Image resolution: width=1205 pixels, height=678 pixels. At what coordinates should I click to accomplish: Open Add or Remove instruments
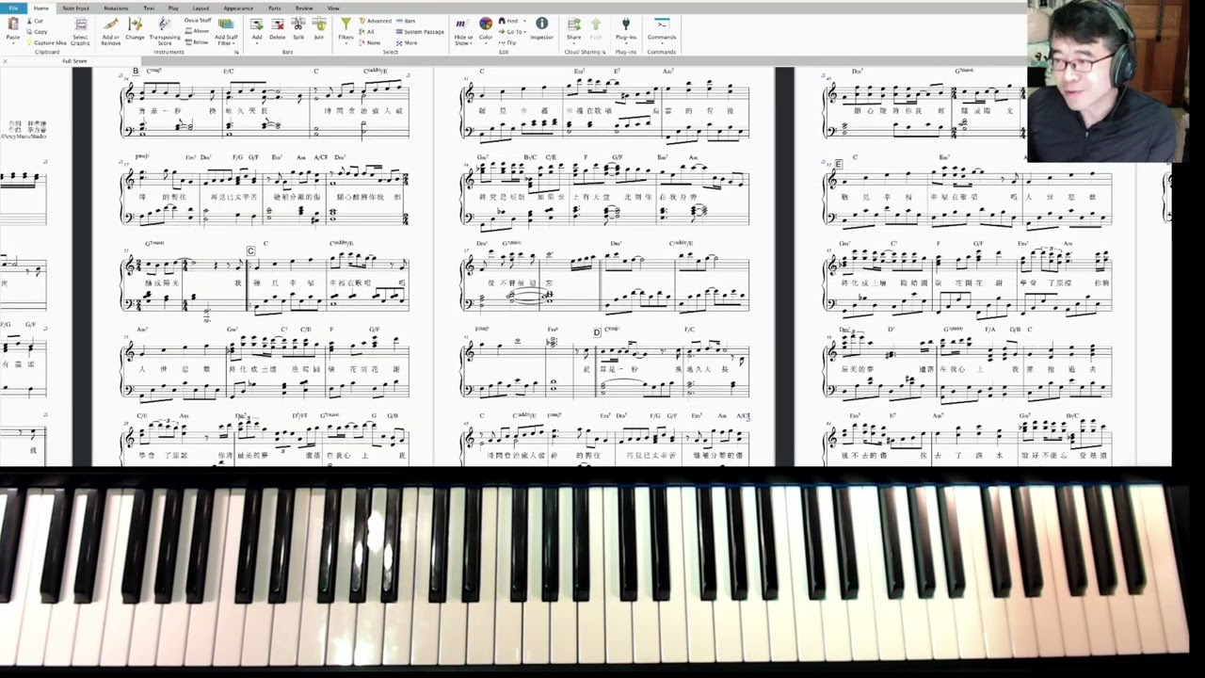point(111,30)
